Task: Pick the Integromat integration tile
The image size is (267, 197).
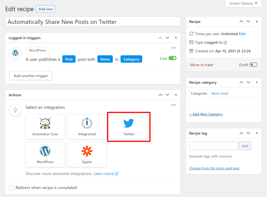Action: click(87, 127)
